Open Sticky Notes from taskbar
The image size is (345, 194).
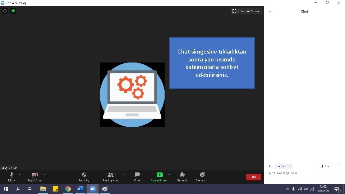(x=55, y=189)
